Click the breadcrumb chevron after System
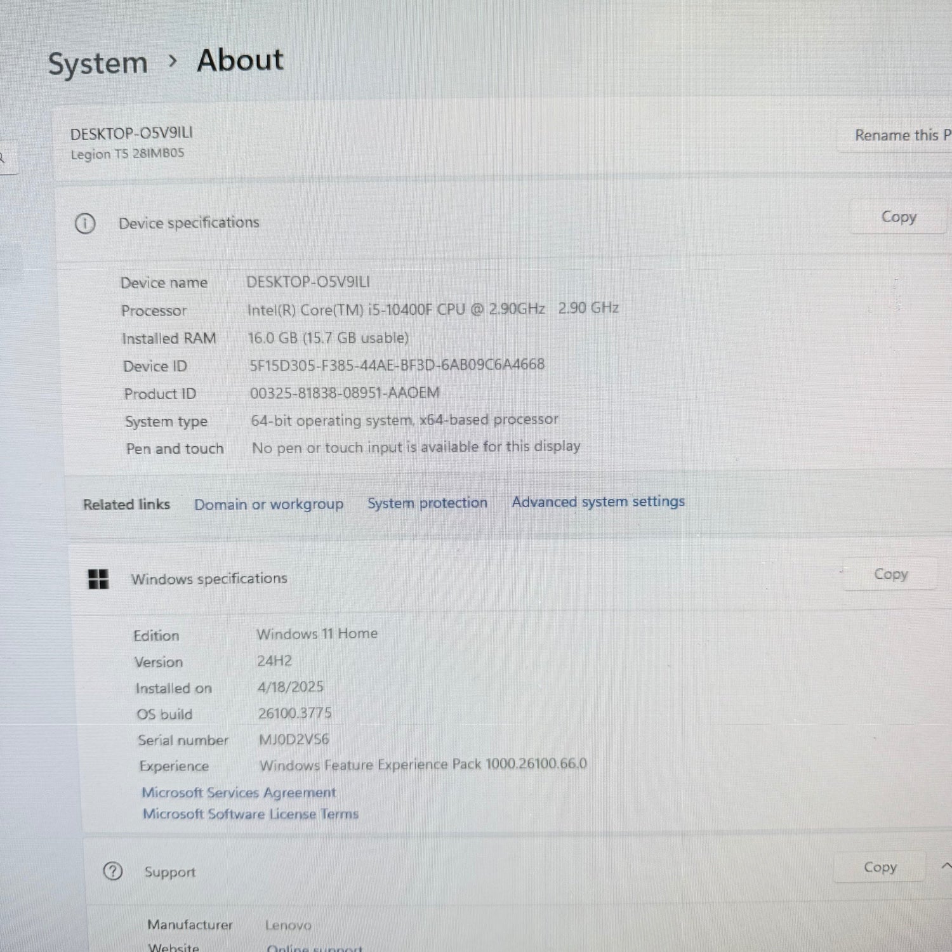The image size is (952, 952). [x=172, y=61]
